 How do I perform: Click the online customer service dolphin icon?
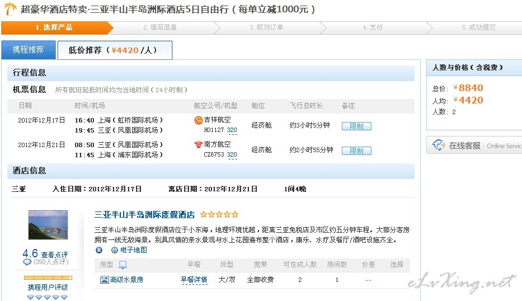pyautogui.click(x=439, y=145)
